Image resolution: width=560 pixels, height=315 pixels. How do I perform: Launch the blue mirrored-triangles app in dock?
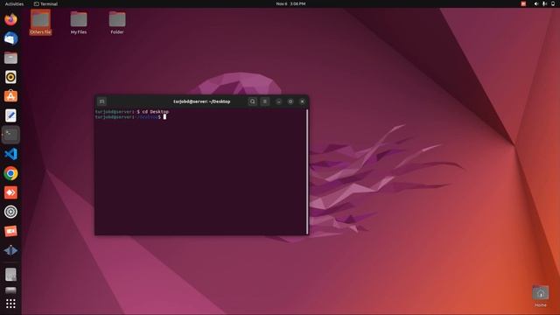10,250
